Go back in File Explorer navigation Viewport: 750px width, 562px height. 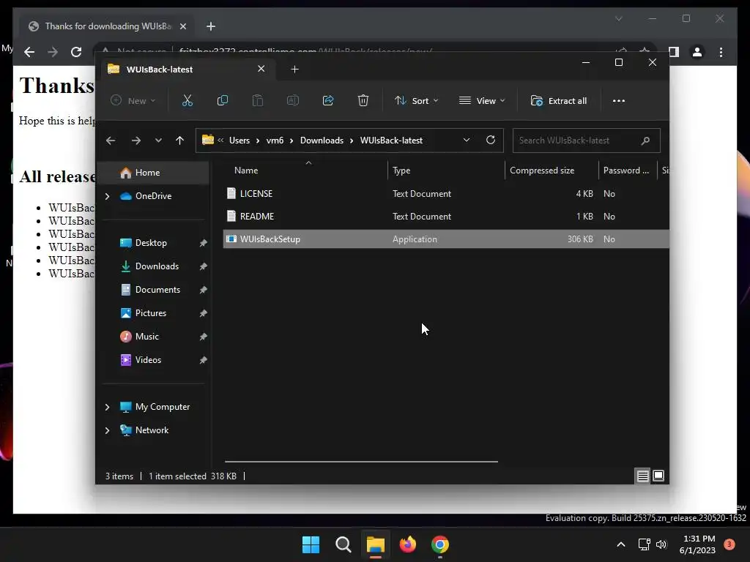tap(111, 140)
